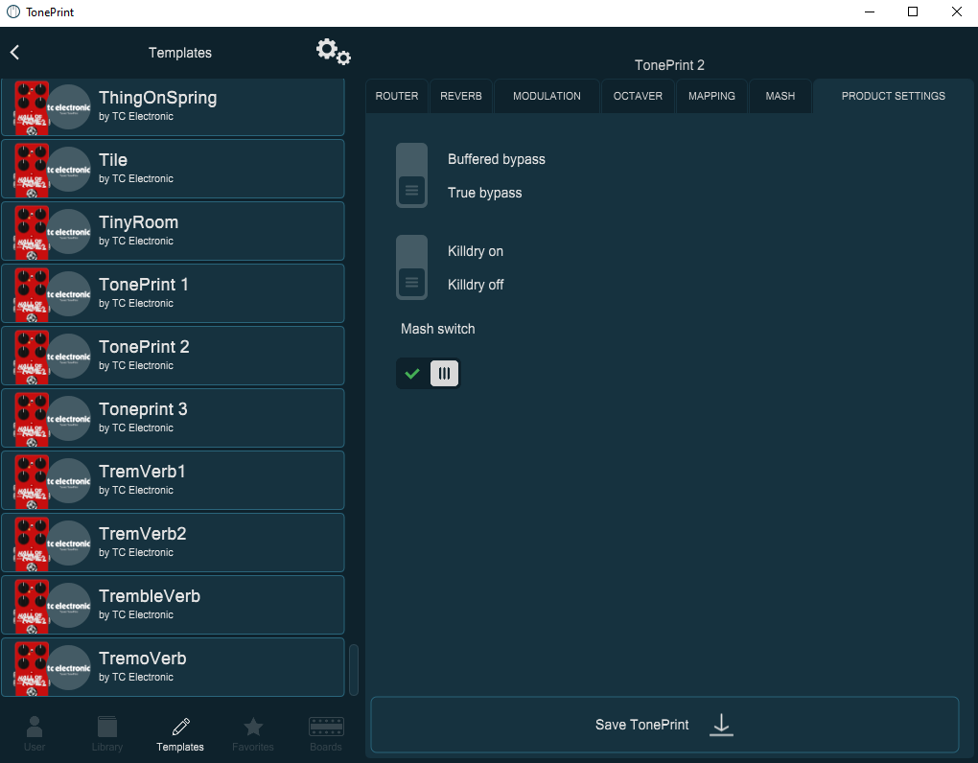Click the pedal thumbnail for TremVerb2
Viewport: 978px width, 763px height.
[32, 543]
